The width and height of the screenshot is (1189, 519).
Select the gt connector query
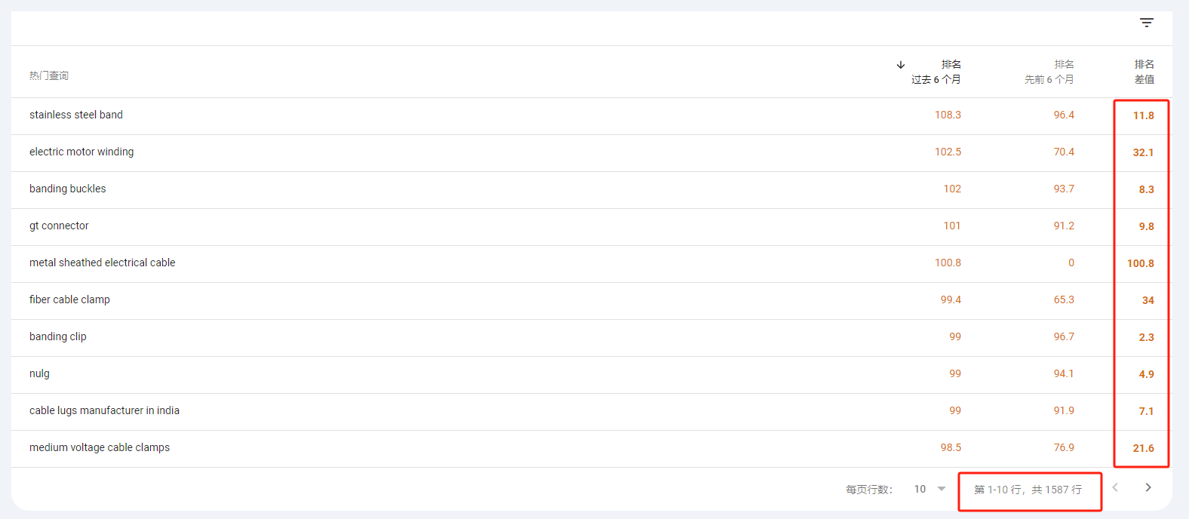point(59,226)
